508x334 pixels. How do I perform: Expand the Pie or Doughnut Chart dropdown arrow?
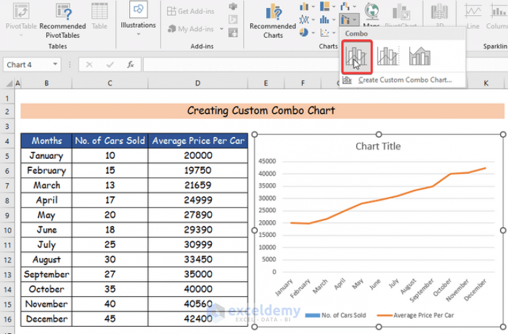(313, 32)
